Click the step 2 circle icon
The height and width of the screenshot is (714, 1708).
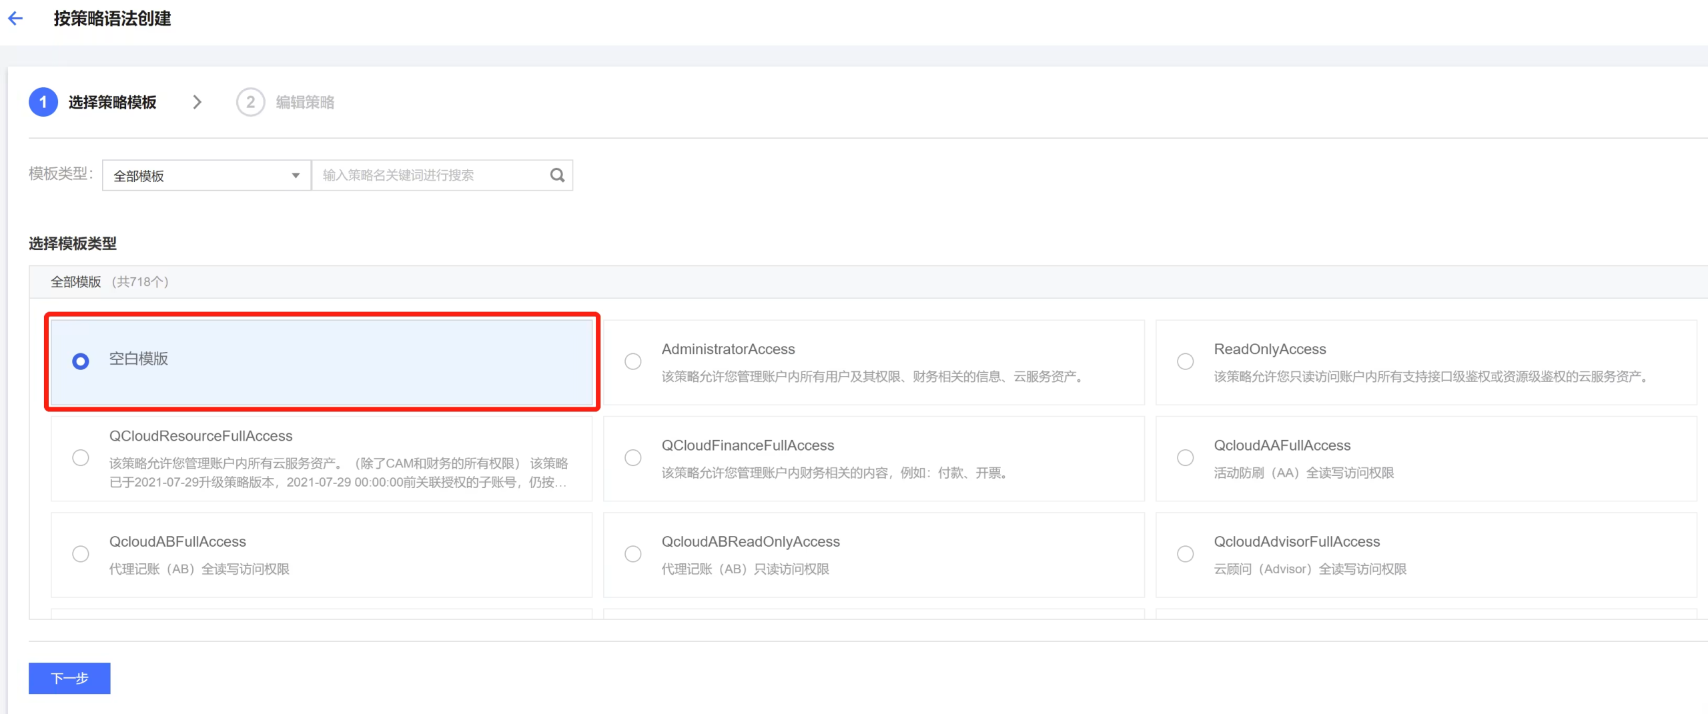tap(250, 102)
